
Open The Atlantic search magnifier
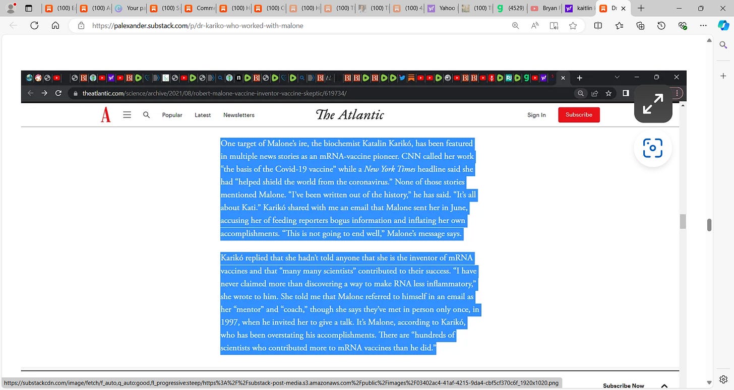click(x=146, y=115)
